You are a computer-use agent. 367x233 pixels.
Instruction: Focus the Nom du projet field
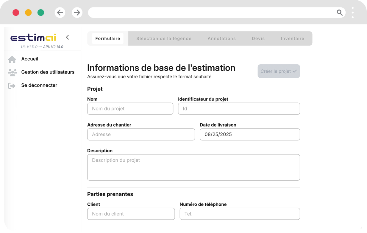(x=130, y=109)
